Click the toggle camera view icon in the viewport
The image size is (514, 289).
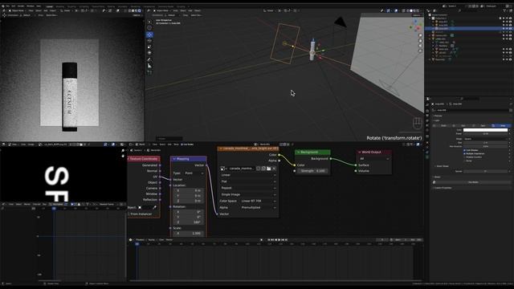point(420,46)
